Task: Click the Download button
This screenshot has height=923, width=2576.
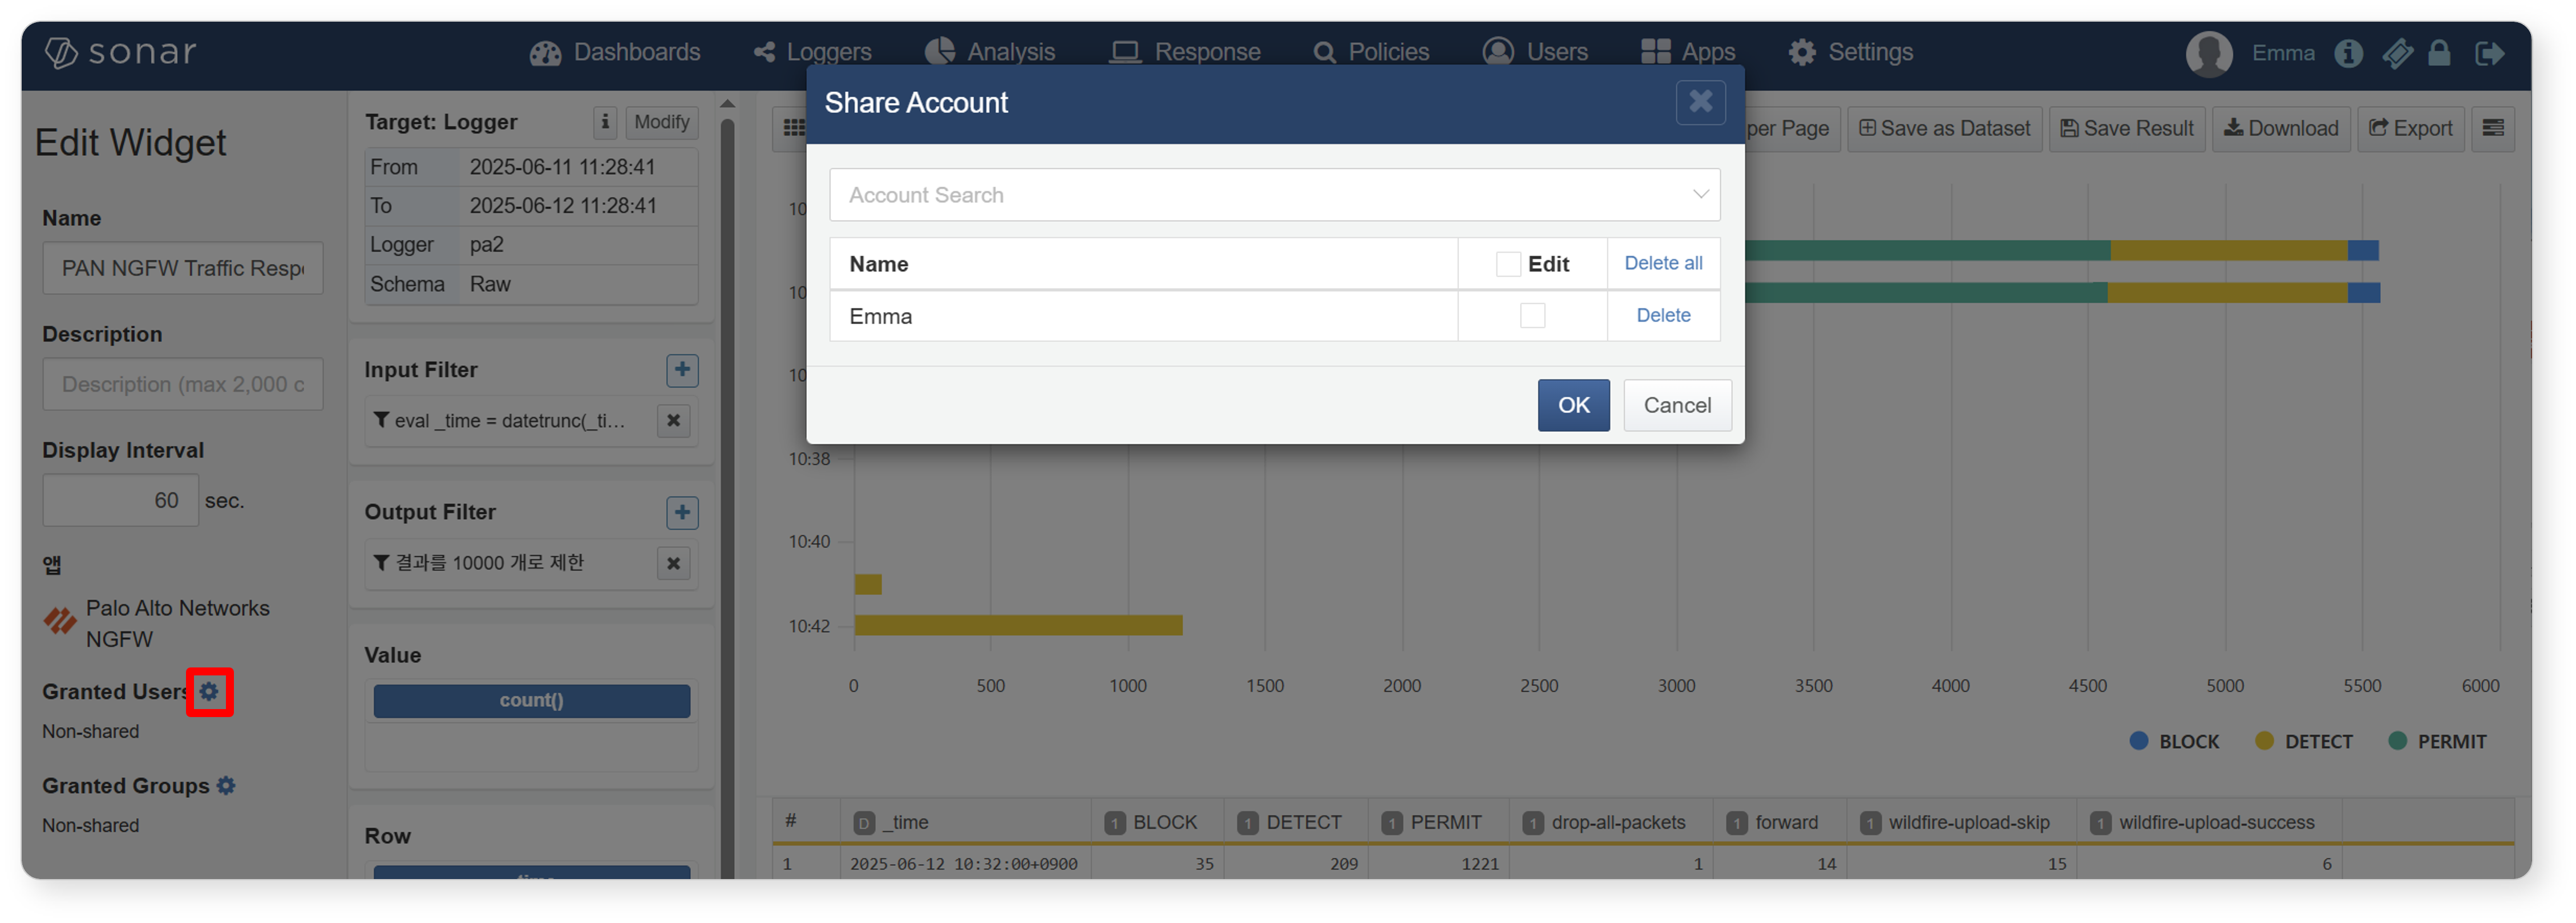Action: pyautogui.click(x=2280, y=128)
